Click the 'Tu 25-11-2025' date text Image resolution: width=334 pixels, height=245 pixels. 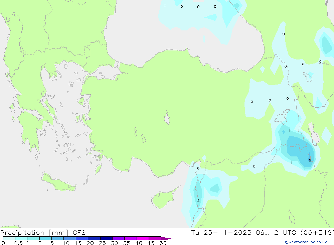tap(221, 233)
